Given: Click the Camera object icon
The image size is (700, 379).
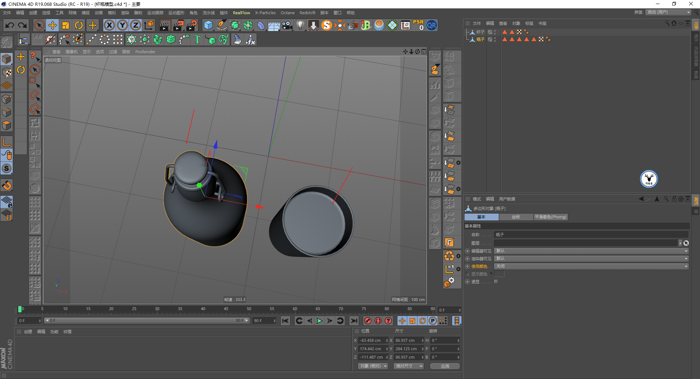Looking at the screenshot, I should pyautogui.click(x=287, y=25).
